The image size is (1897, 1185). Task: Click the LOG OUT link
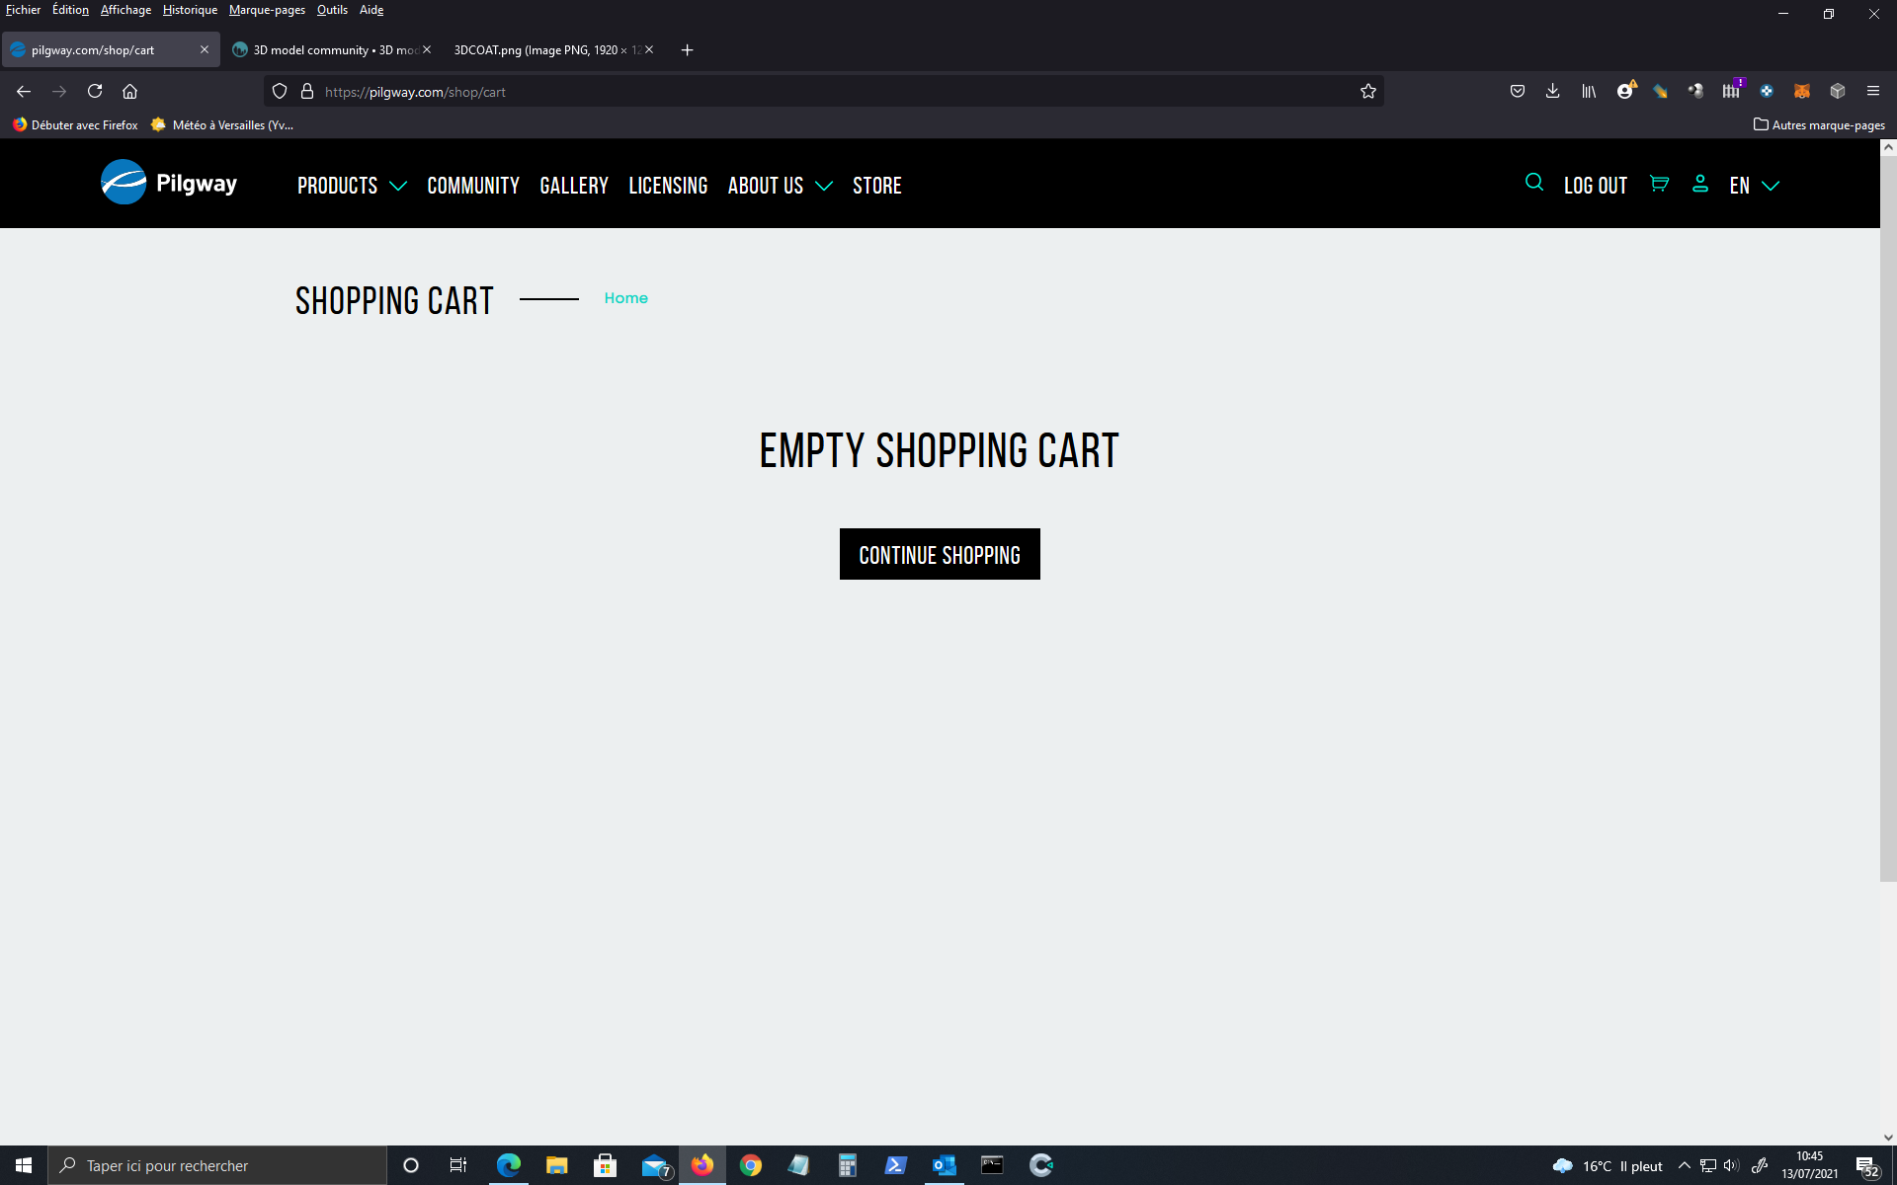click(x=1595, y=186)
